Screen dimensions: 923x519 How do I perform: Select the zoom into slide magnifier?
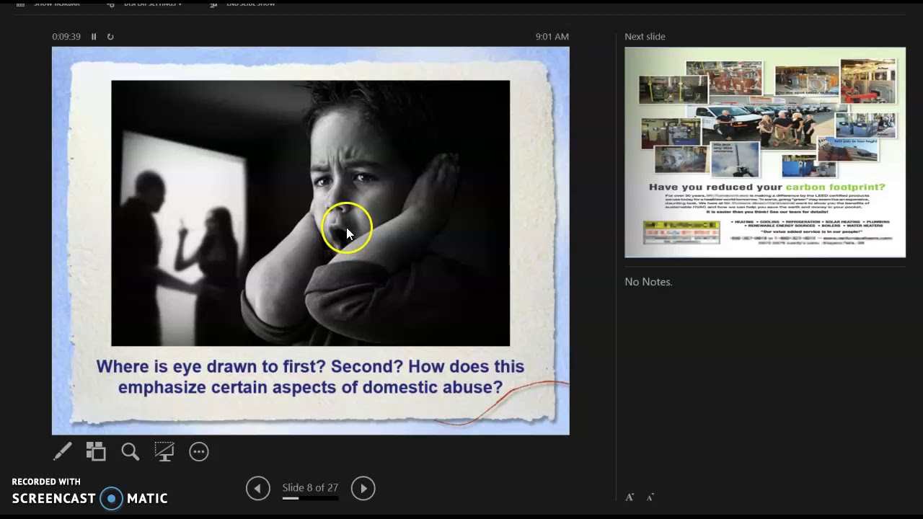point(130,452)
